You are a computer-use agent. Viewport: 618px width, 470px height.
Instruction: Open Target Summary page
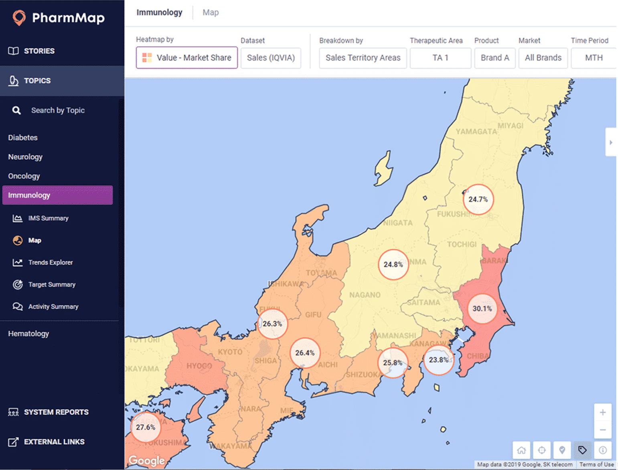52,285
